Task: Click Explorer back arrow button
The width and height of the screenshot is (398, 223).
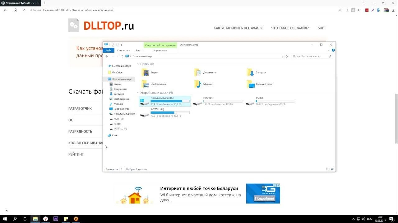Action: [x=107, y=56]
